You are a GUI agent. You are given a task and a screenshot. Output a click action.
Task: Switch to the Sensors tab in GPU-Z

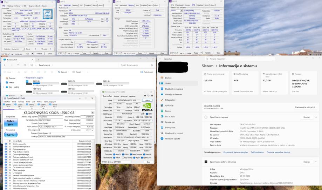point(116,96)
